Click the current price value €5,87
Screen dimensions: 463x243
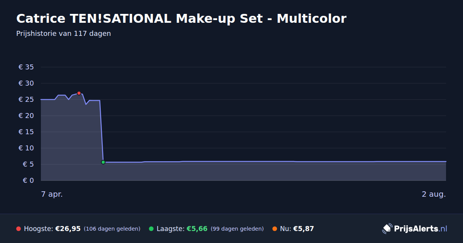click(304, 229)
